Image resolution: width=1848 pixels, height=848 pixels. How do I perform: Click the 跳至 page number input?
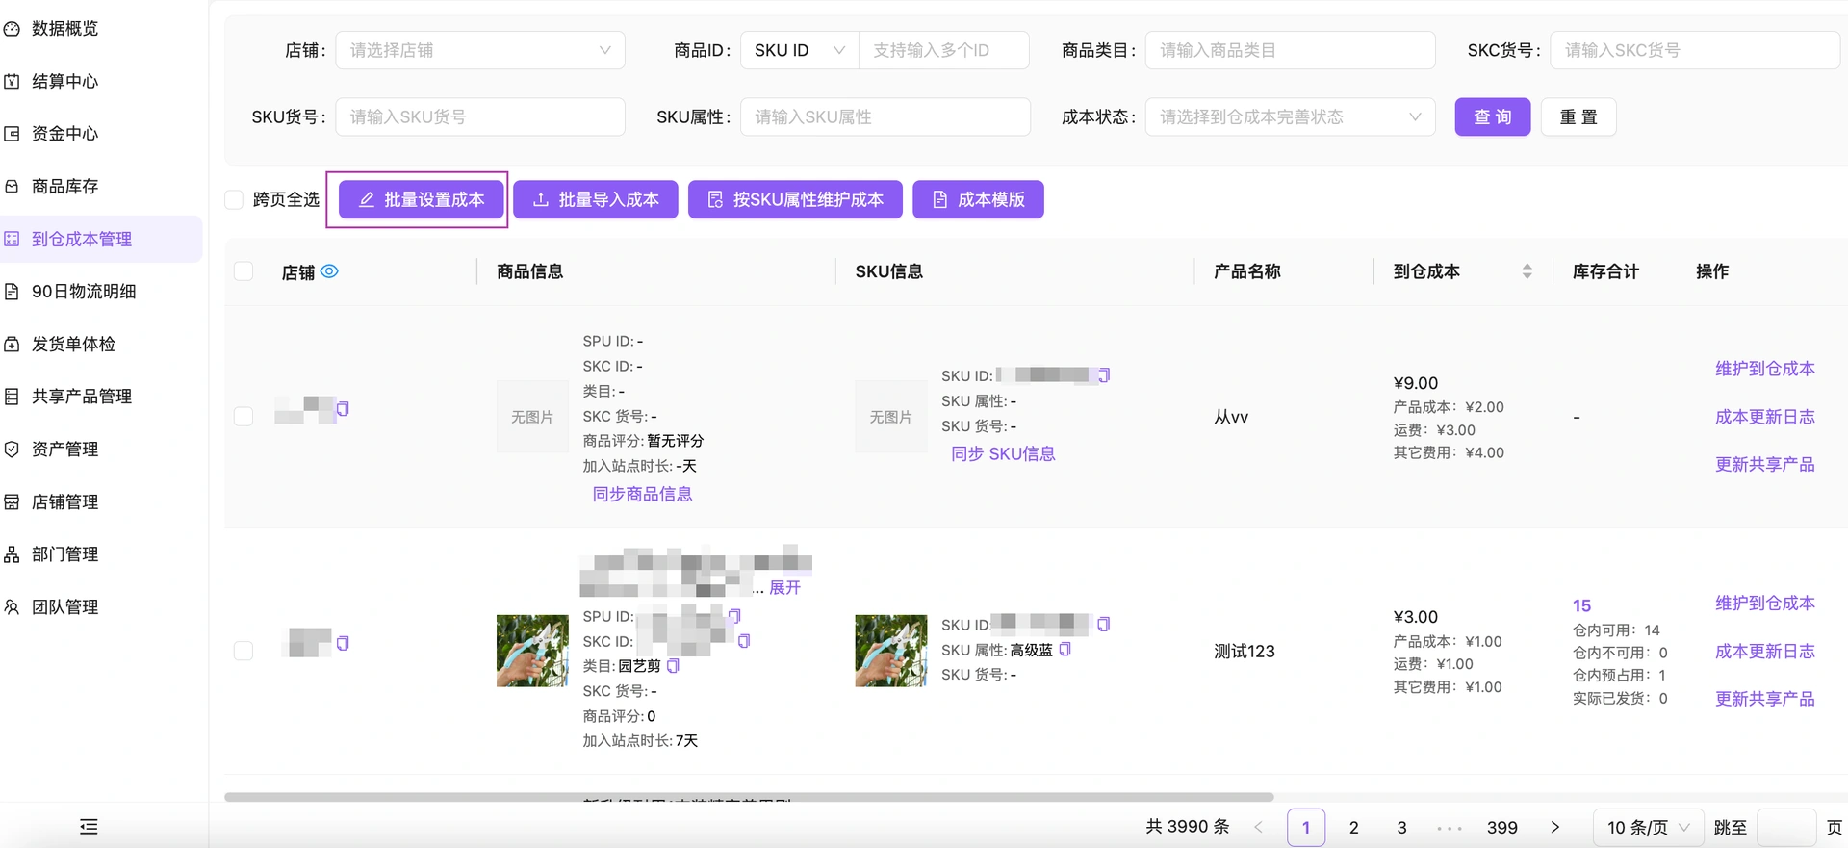[1786, 828]
